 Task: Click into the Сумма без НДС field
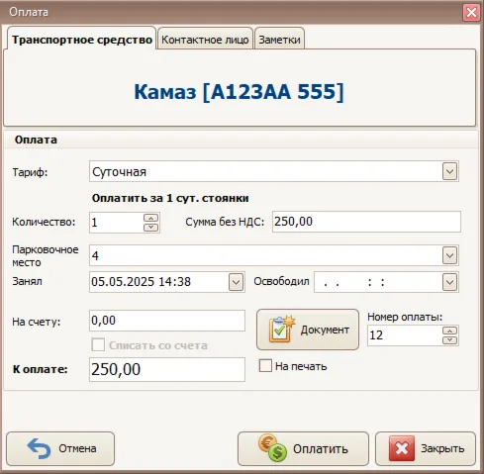click(x=366, y=222)
